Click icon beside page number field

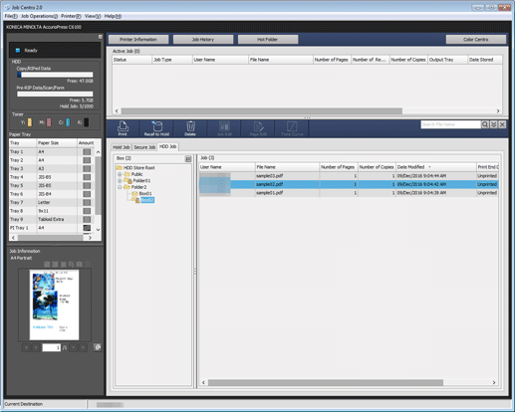(98, 347)
